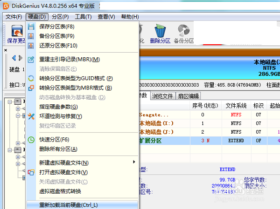This screenshot has width=280, height=209.
Task: Click the 还原分区表 menu icon
Action: click(31, 46)
